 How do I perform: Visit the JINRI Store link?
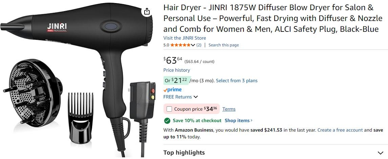click(185, 38)
